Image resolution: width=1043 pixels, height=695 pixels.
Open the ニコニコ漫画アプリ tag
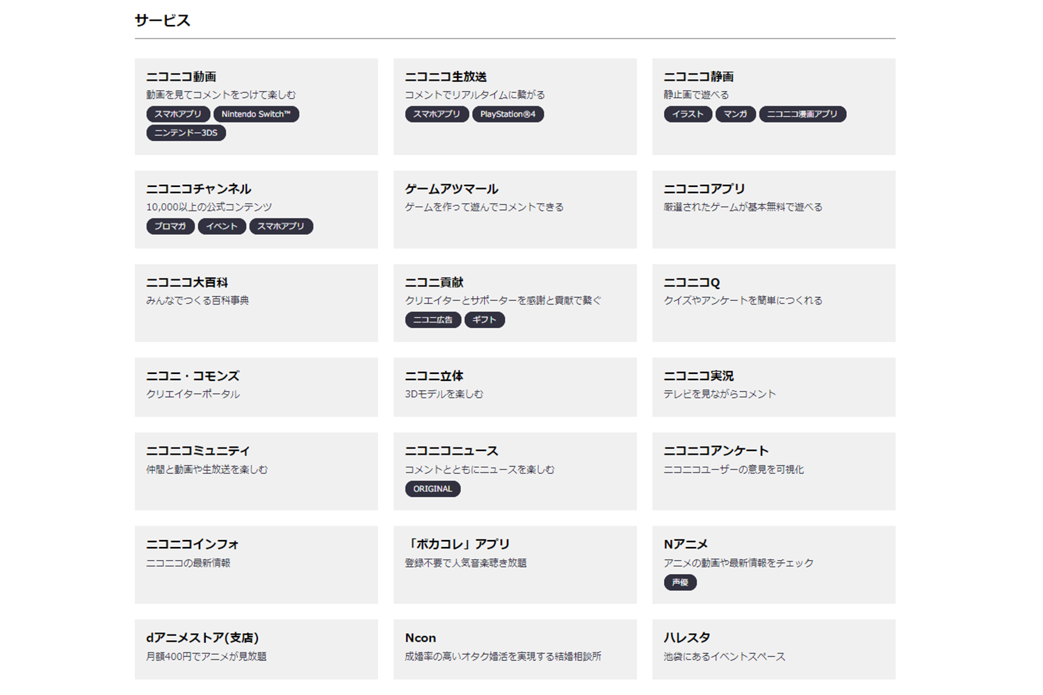802,114
